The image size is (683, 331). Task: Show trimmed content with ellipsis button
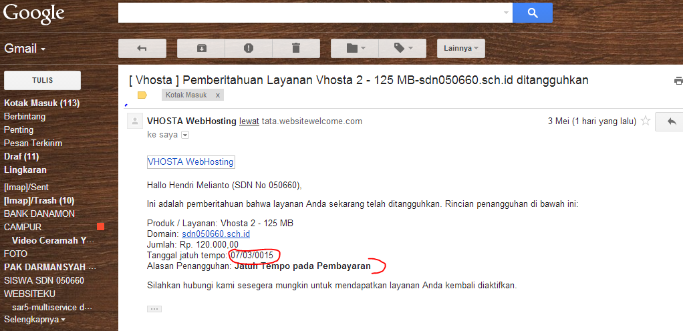[x=154, y=309]
